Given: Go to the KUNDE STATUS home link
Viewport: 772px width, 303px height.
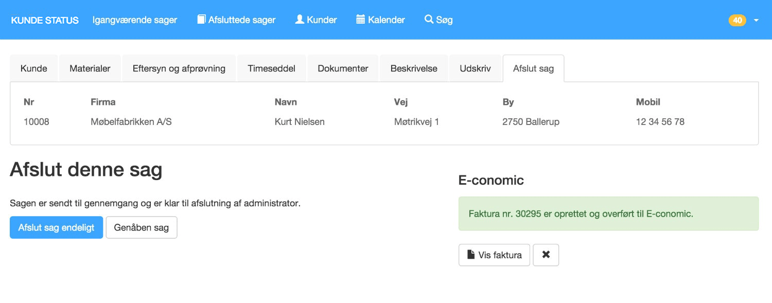Looking at the screenshot, I should point(45,20).
